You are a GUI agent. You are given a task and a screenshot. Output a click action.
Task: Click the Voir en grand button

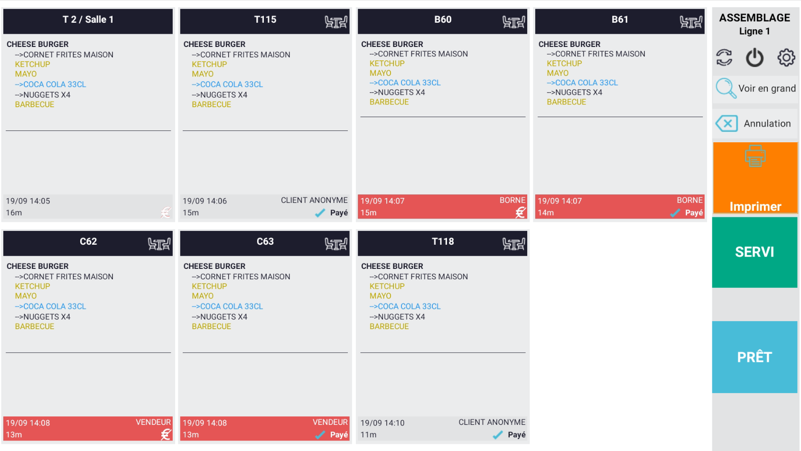pyautogui.click(x=755, y=89)
